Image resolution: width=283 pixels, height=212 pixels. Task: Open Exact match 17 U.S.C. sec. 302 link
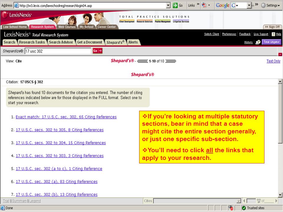tap(66, 117)
